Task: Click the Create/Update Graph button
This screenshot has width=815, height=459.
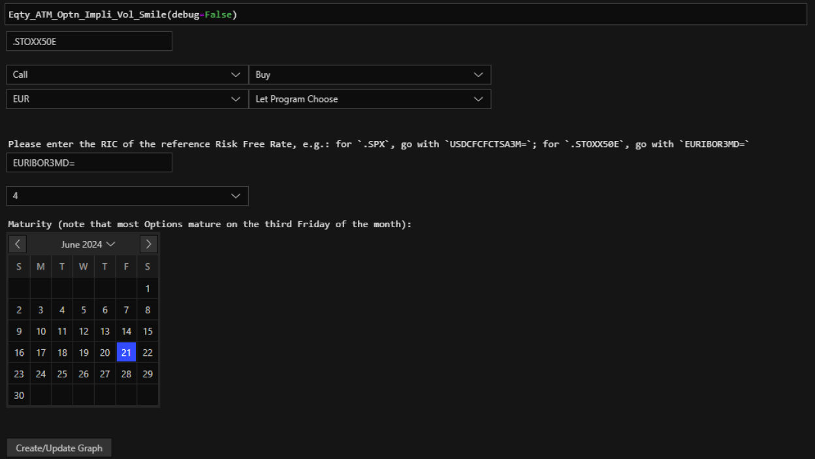Action: (59, 448)
